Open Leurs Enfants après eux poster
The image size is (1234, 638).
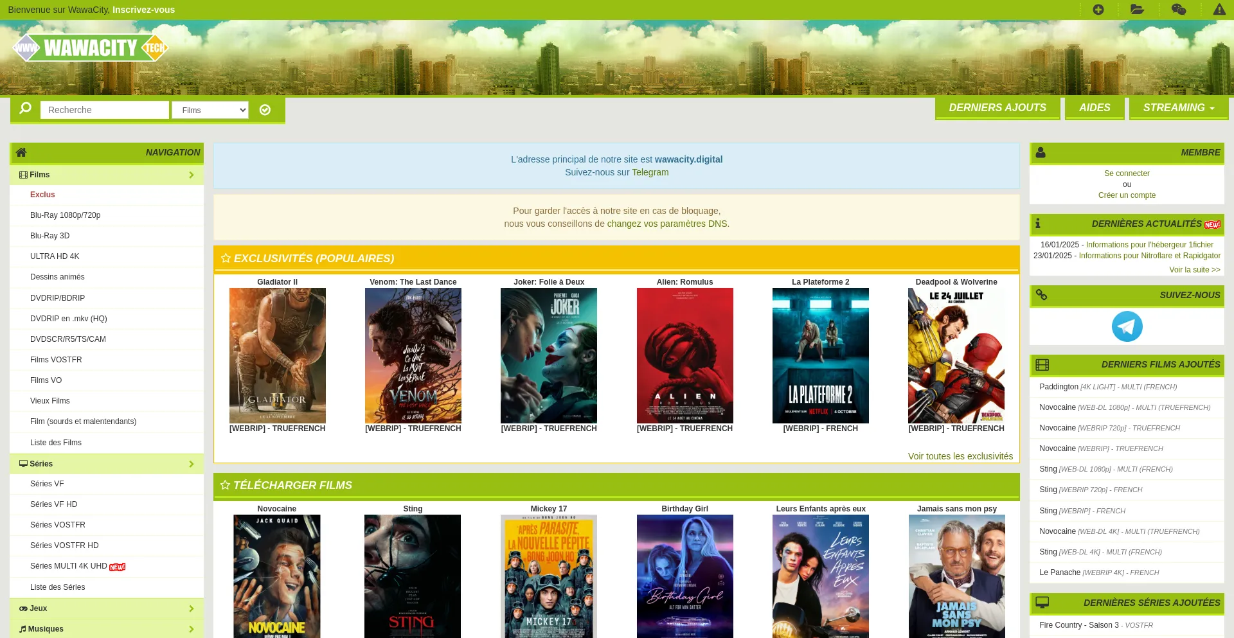821,576
